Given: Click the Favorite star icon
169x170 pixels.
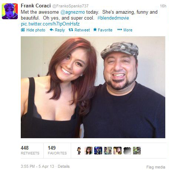Looking at the screenshot, I should (95, 30).
